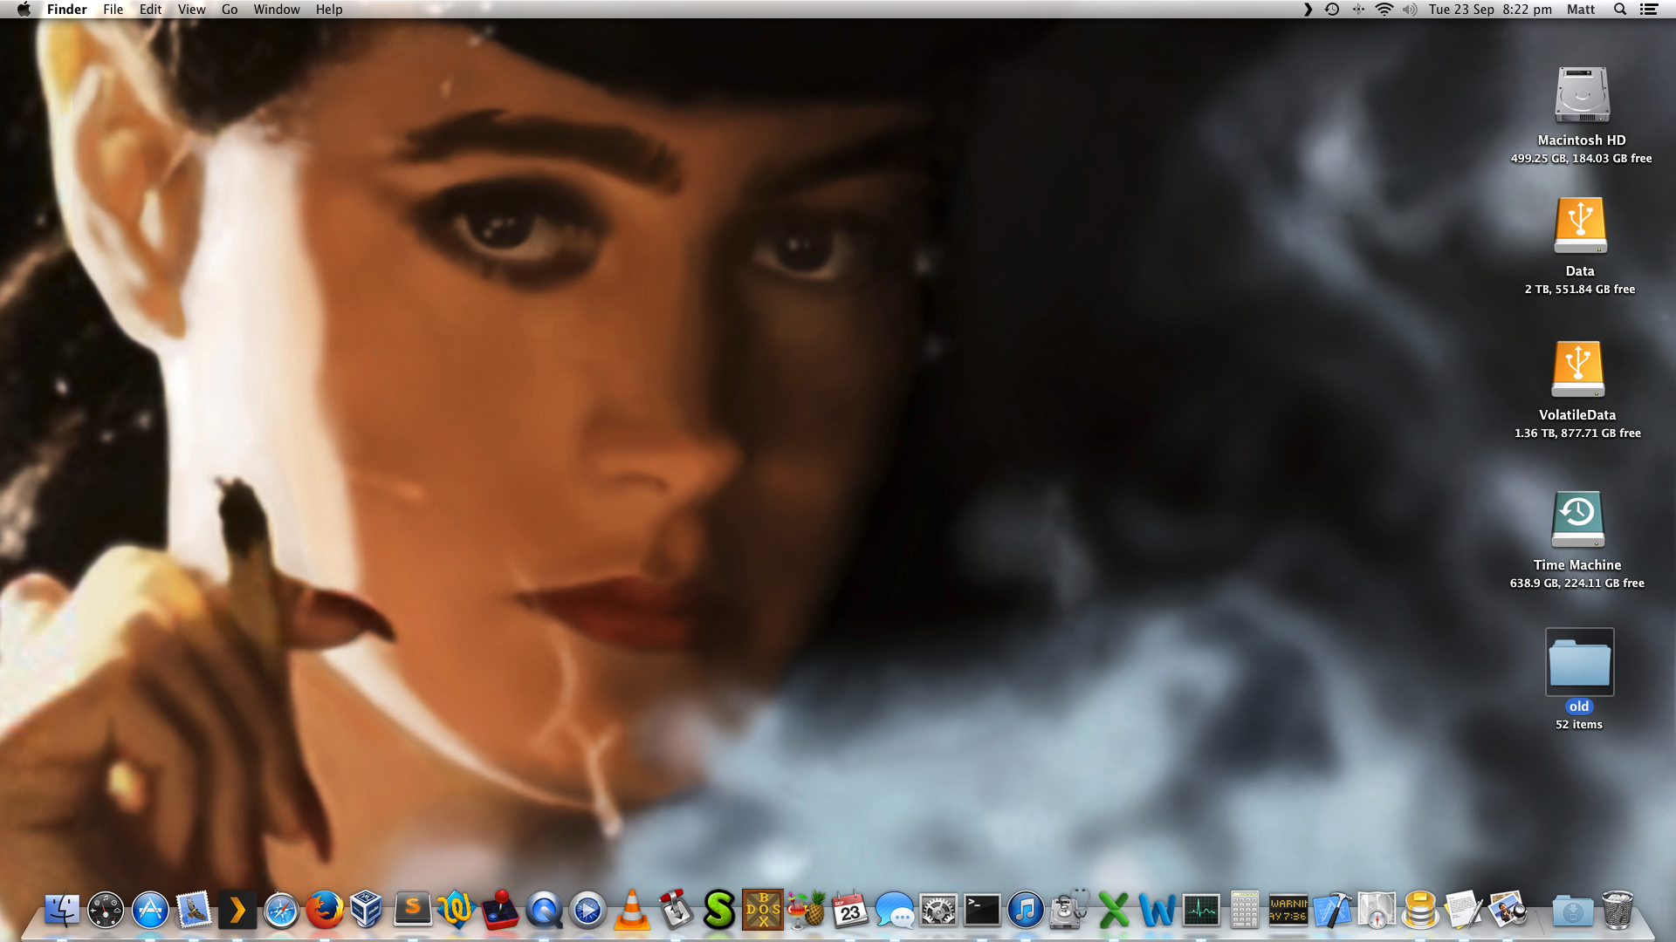Open Safari from the Dock
This screenshot has width=1676, height=942.
[281, 911]
